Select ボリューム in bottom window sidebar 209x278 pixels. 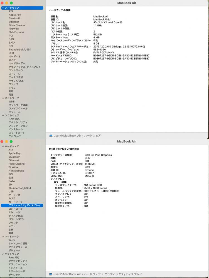[x=14, y=250]
